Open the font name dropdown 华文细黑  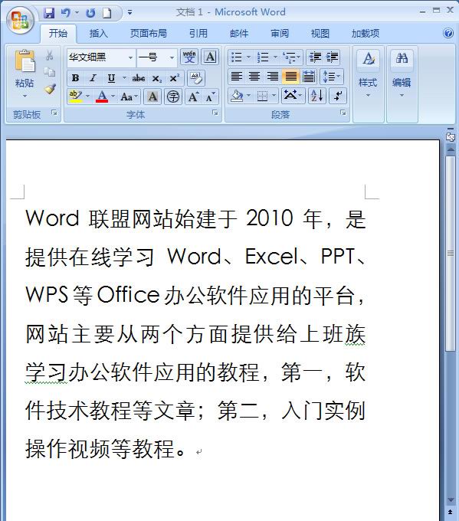130,57
